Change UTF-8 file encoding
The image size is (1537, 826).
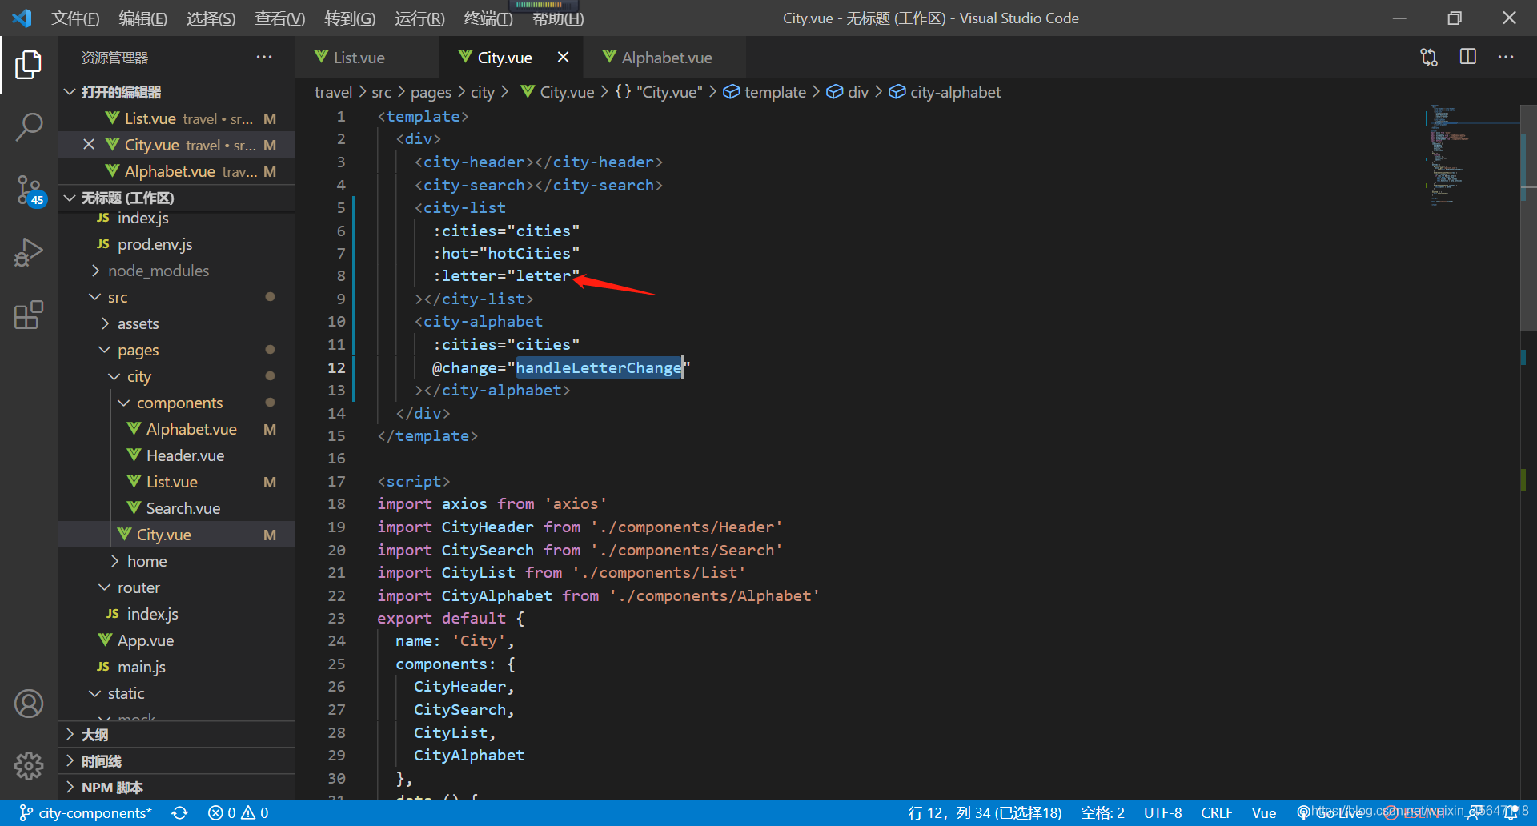pyautogui.click(x=1162, y=812)
